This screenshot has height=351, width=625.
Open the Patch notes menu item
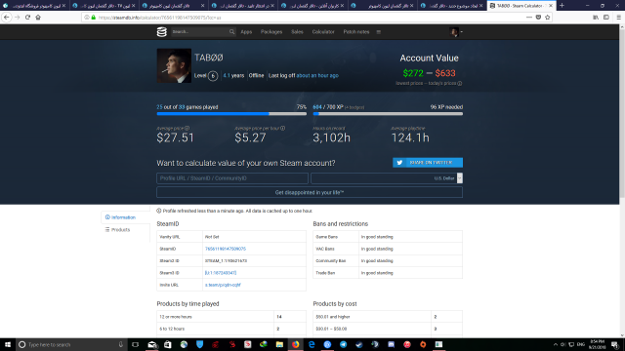[356, 32]
